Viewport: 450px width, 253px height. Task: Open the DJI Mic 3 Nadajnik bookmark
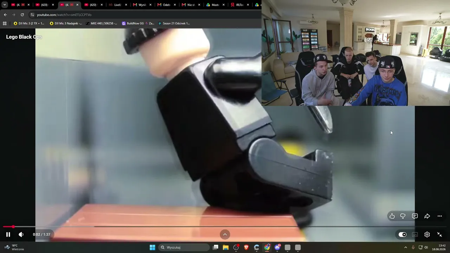[66, 24]
